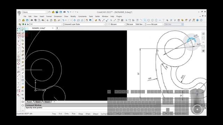The image size is (223, 125).
Task: Click the Undo arrow in the title bar quick-access row
Action: click(68, 12)
